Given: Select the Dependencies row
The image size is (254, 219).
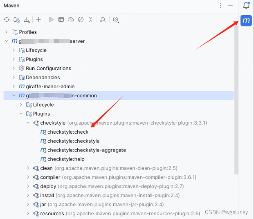Looking at the screenshot, I should 119,77.
